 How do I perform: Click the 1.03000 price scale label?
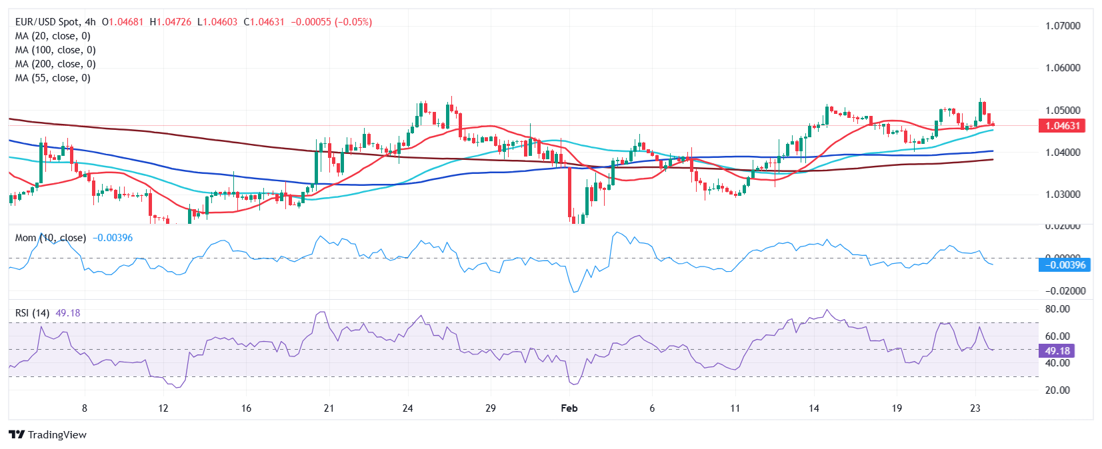1063,195
